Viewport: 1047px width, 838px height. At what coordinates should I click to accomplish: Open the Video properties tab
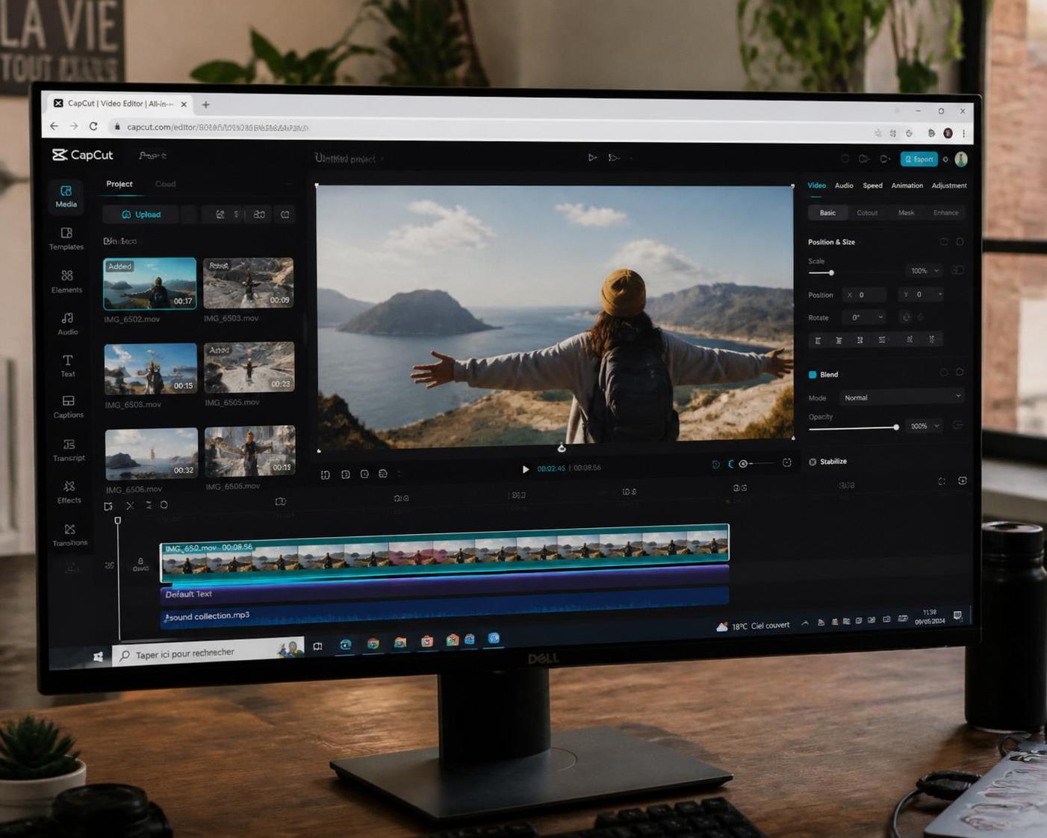(x=817, y=185)
